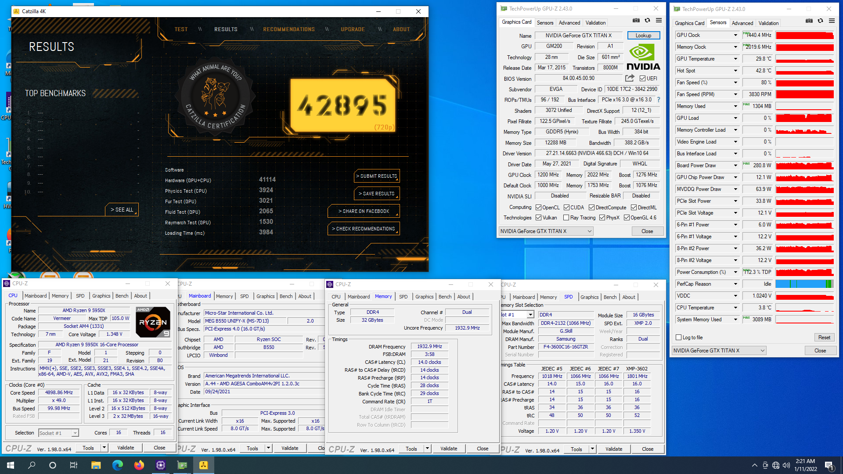Open the Advanced tab in GPU-Z Graphics Card window
843x474 pixels.
[x=569, y=23]
